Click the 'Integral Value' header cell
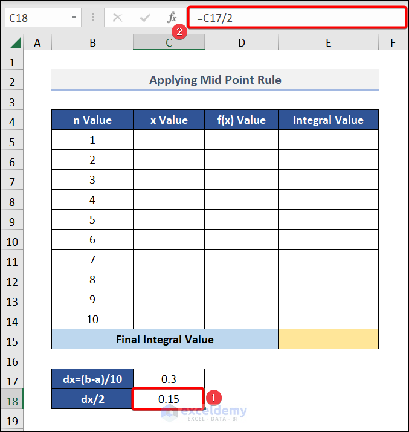Image resolution: width=409 pixels, height=432 pixels. [328, 120]
